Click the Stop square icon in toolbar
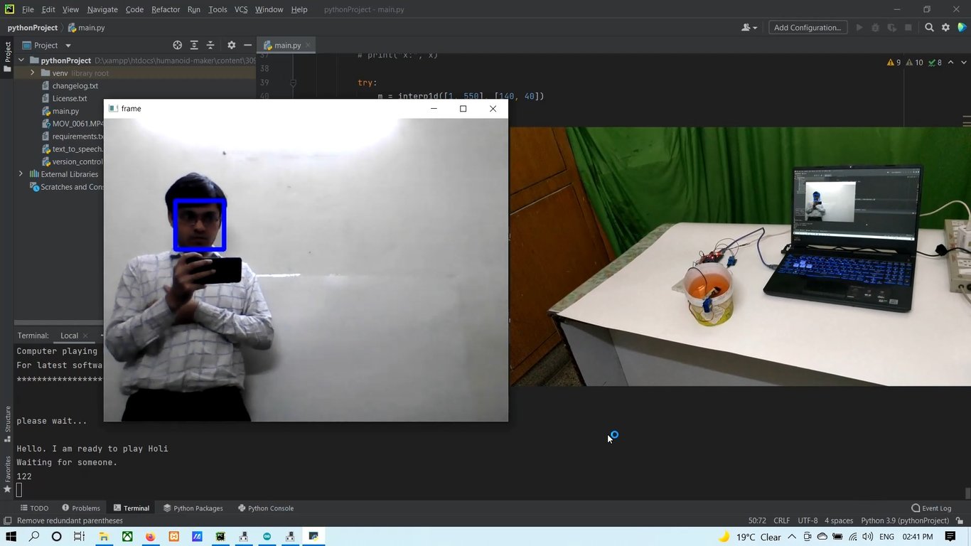Image resolution: width=971 pixels, height=546 pixels. click(908, 28)
